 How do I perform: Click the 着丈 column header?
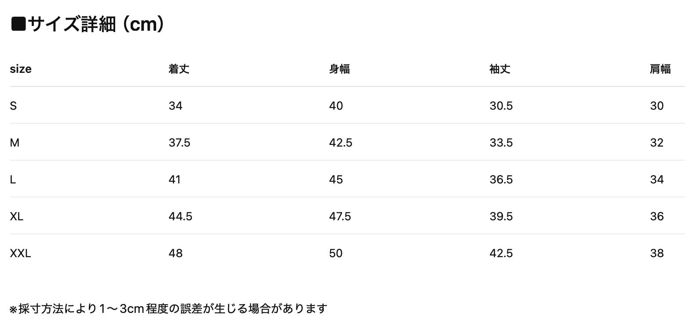pyautogui.click(x=179, y=69)
